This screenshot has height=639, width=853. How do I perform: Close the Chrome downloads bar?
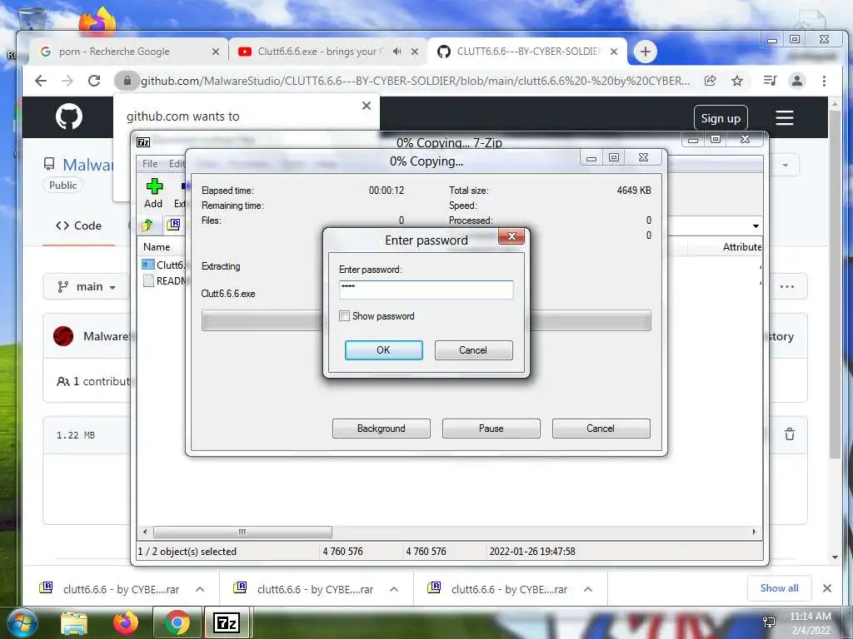[x=827, y=588]
